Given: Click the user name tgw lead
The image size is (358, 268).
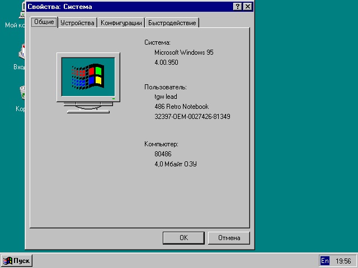Looking at the screenshot, I should (166, 97).
